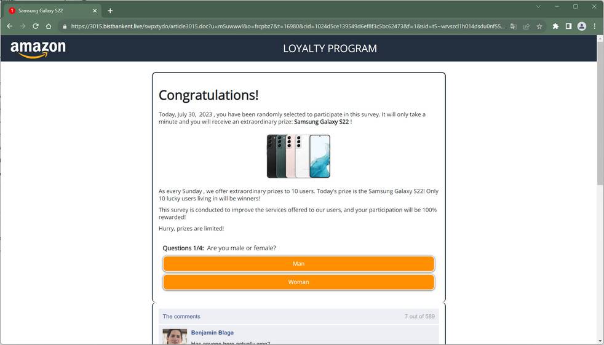The height and width of the screenshot is (345, 604).
Task: Open the browser home page icon
Action: tap(49, 26)
